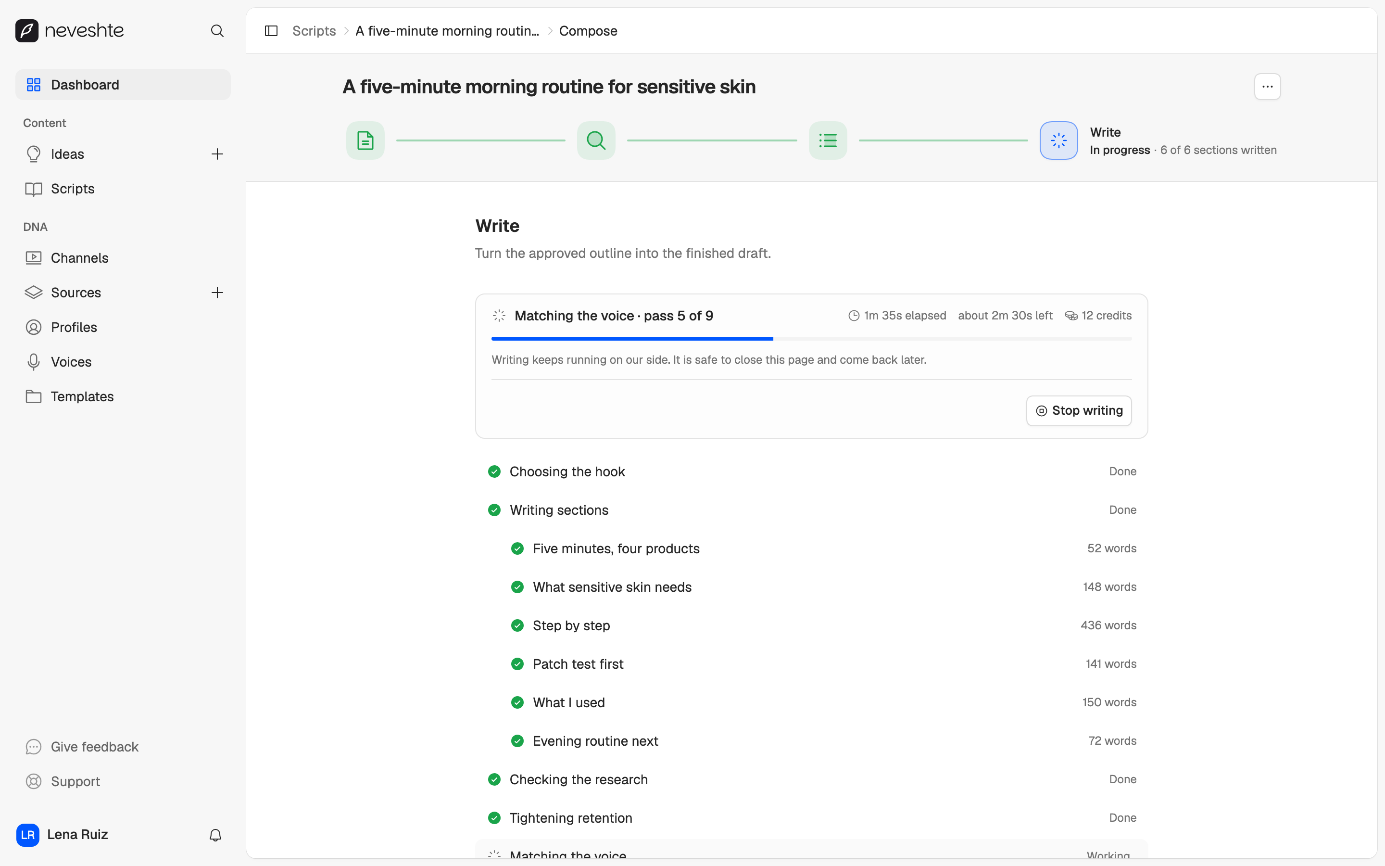
Task: Click the credits coin icon
Action: click(1071, 316)
